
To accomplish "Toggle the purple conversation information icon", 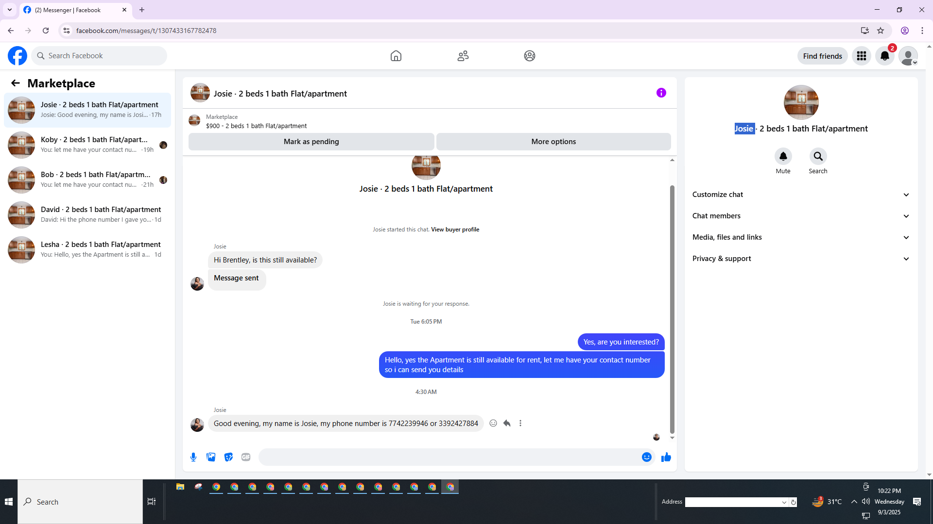I will click(661, 93).
